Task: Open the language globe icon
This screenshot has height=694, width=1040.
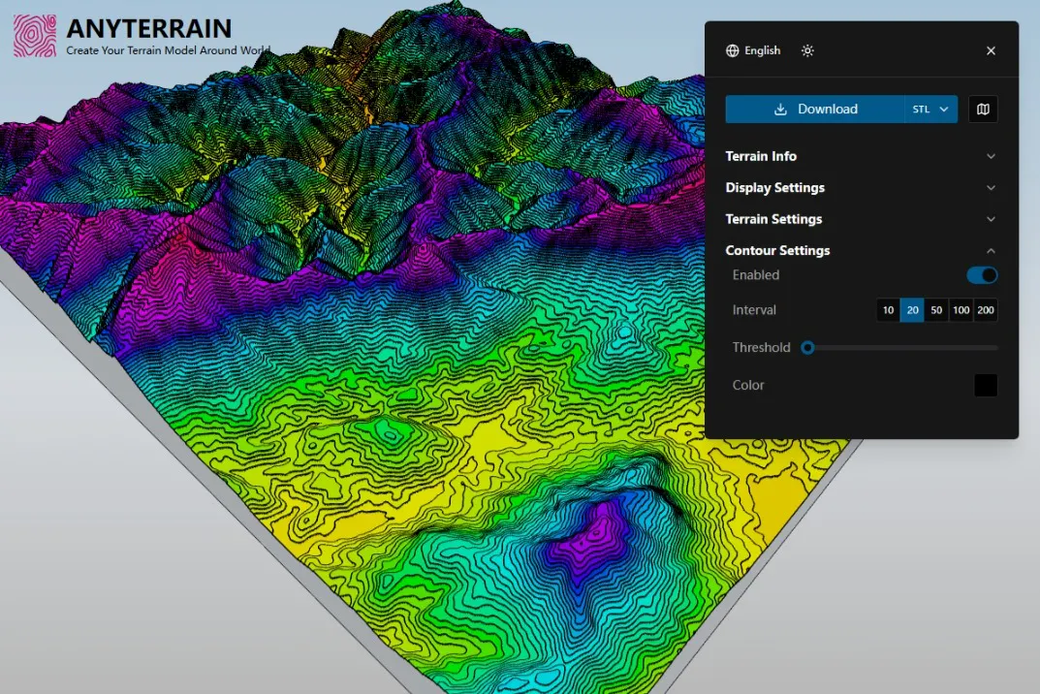Action: point(732,51)
